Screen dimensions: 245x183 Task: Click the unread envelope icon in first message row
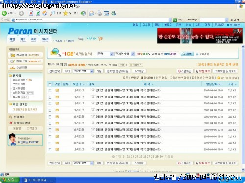tap(57, 90)
